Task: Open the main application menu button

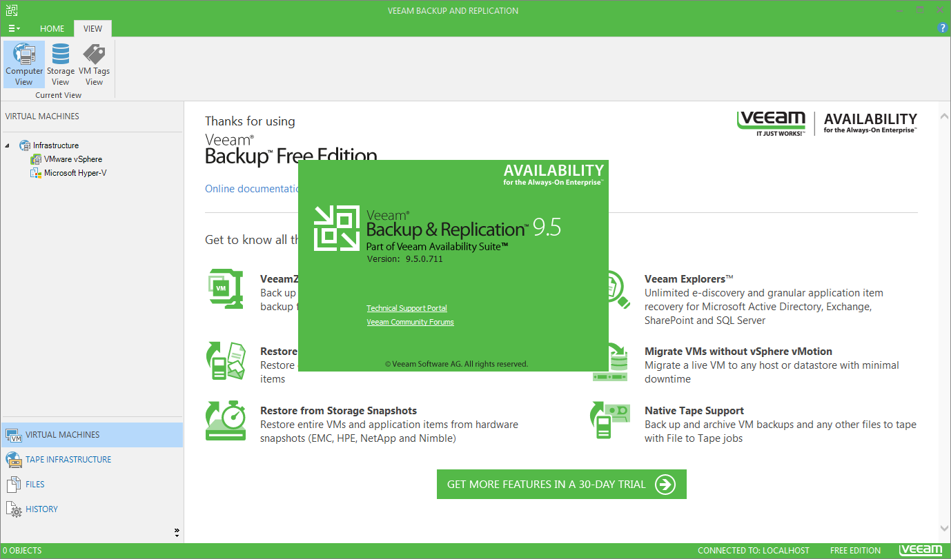Action: coord(14,28)
